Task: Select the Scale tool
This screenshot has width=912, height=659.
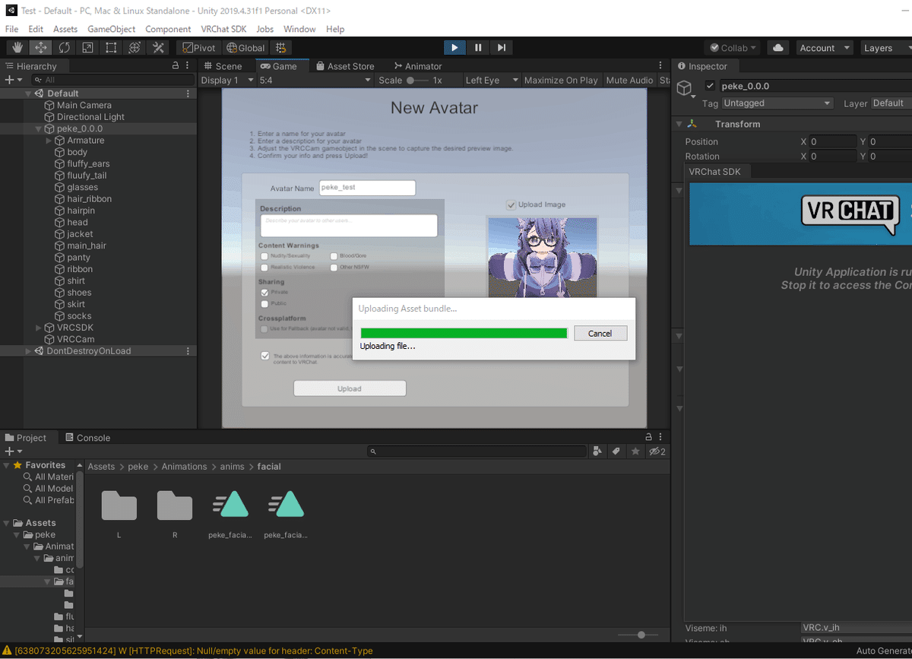Action: coord(88,47)
